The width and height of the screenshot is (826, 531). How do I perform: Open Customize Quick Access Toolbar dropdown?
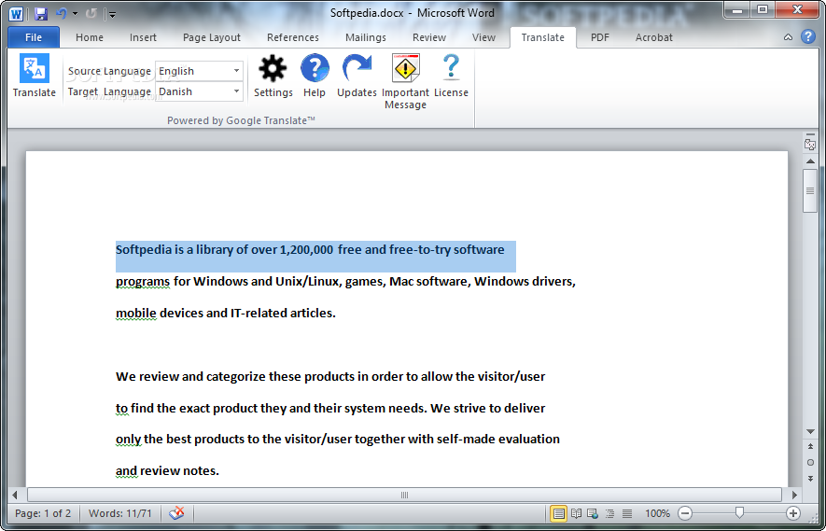tap(112, 14)
